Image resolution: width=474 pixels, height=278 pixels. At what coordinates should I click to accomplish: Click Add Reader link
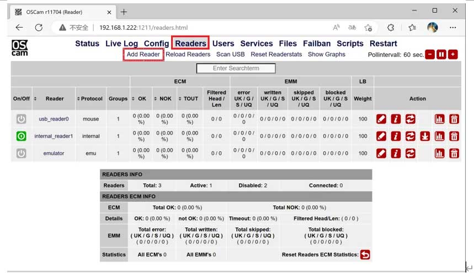click(x=143, y=54)
